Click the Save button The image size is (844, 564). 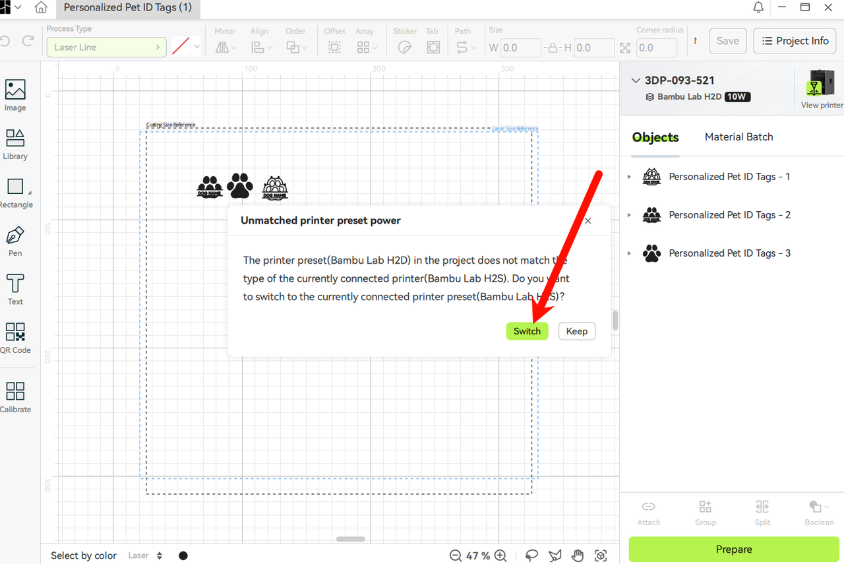[728, 41]
